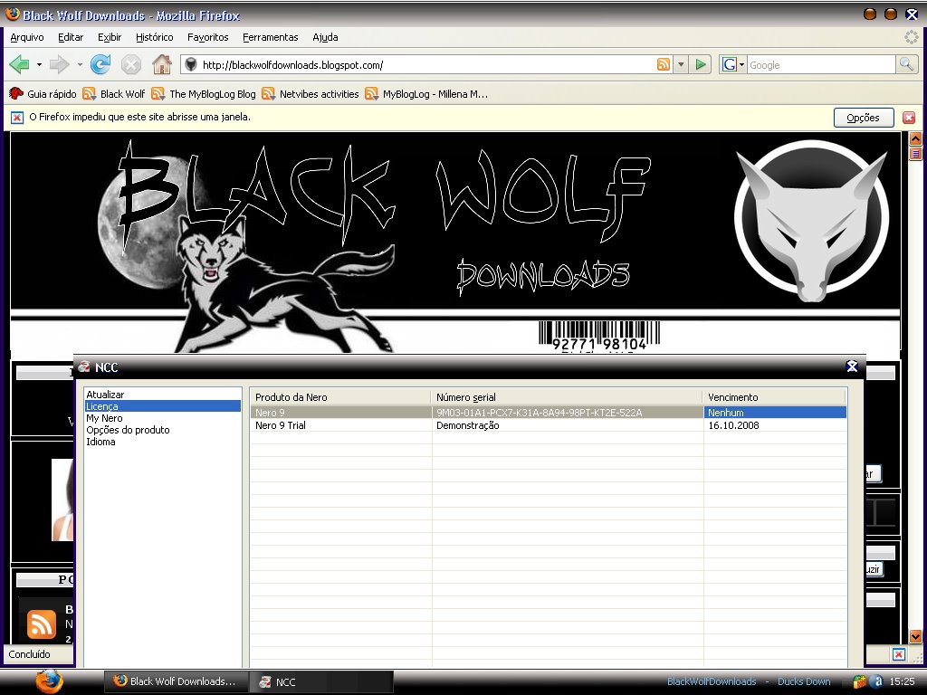Open the Editar menu

71,37
